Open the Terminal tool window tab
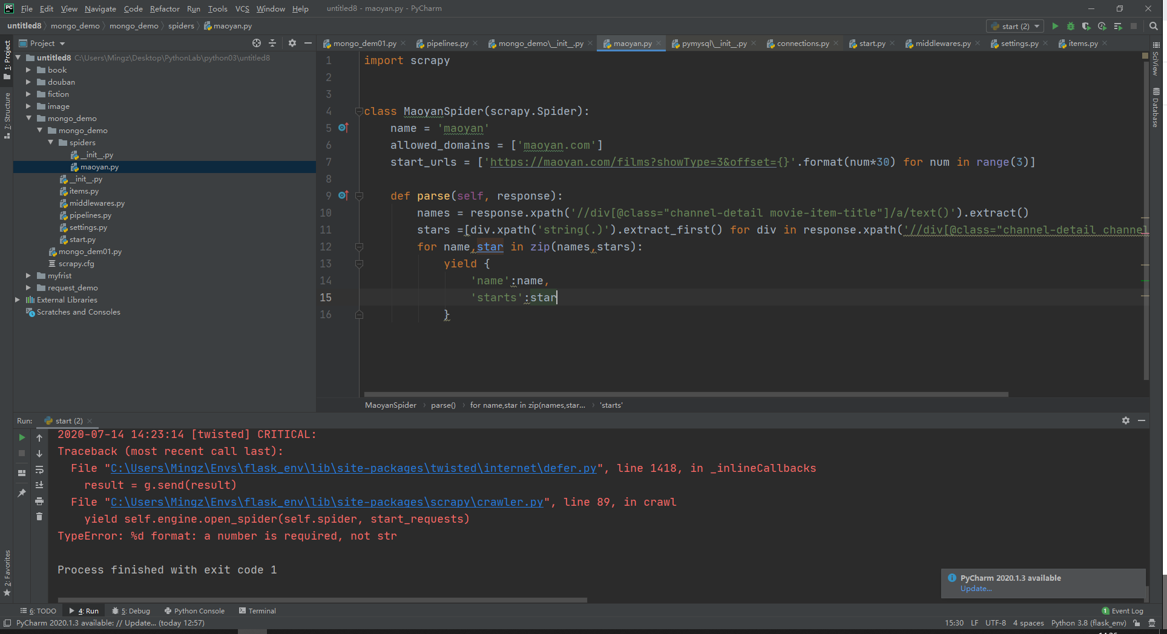The height and width of the screenshot is (634, 1167). (258, 611)
